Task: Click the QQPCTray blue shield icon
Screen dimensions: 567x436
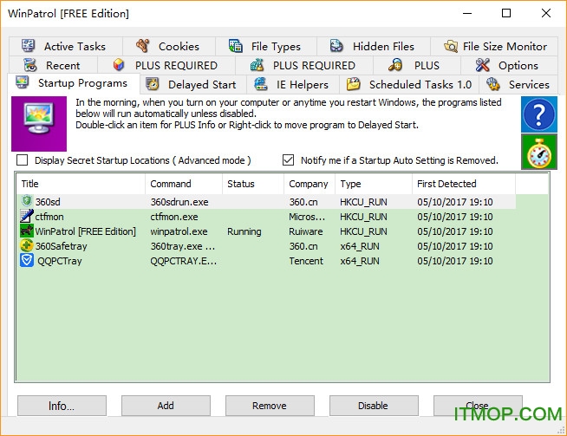Action: tap(26, 260)
